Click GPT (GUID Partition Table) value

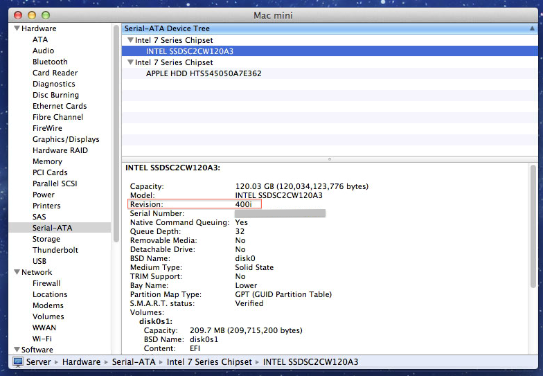[x=283, y=294]
